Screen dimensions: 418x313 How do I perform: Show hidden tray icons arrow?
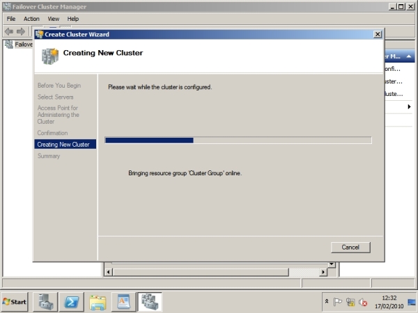click(x=327, y=302)
